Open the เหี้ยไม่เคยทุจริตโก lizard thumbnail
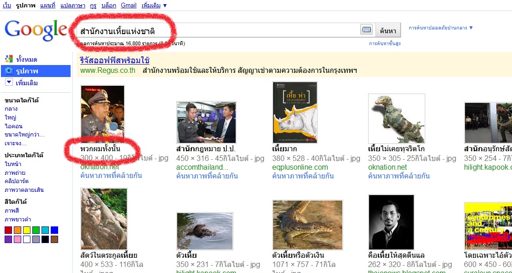The width and height of the screenshot is (512, 273). [396, 119]
